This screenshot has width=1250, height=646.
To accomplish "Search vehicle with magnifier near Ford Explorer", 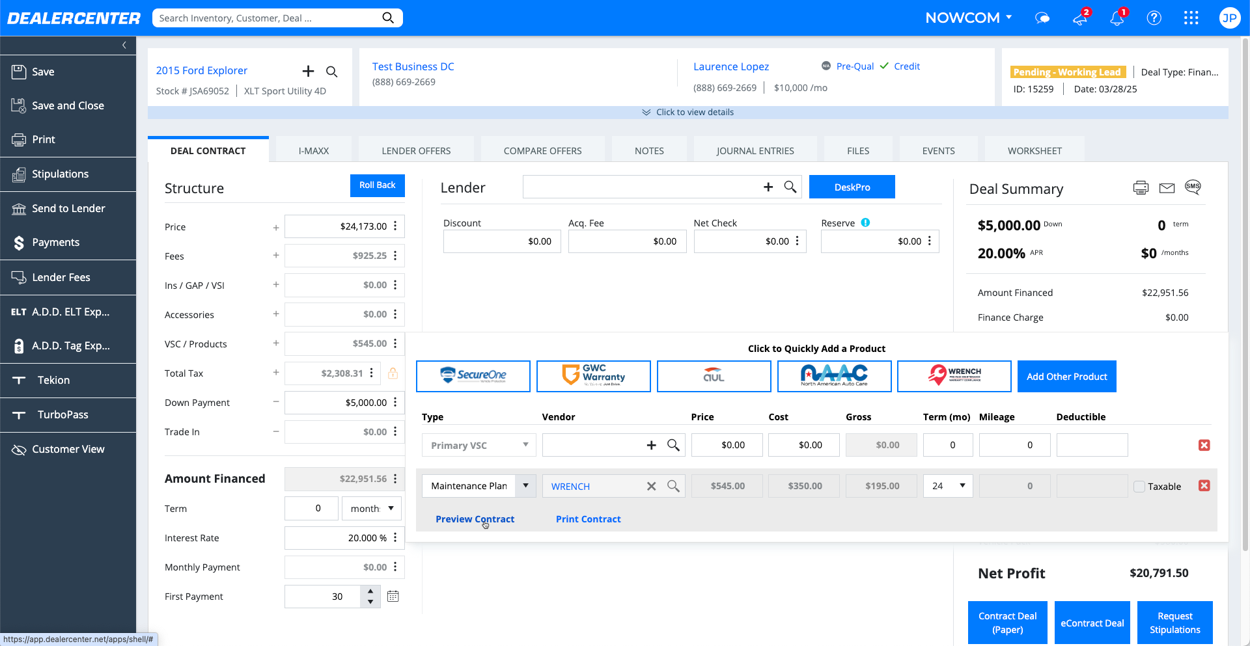I will pyautogui.click(x=332, y=72).
